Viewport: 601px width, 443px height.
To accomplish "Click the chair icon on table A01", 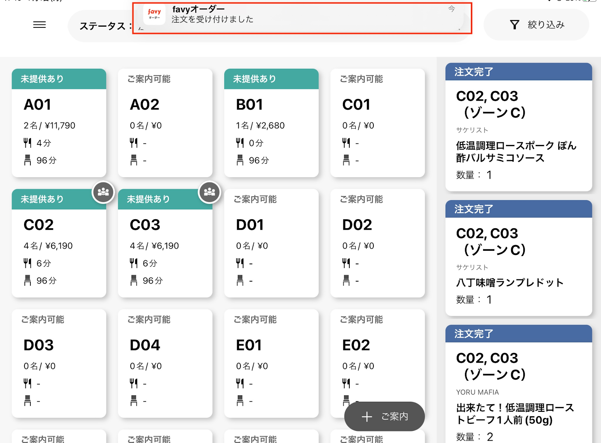I will [27, 160].
